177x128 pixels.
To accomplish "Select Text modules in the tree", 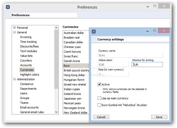I will (28, 51).
